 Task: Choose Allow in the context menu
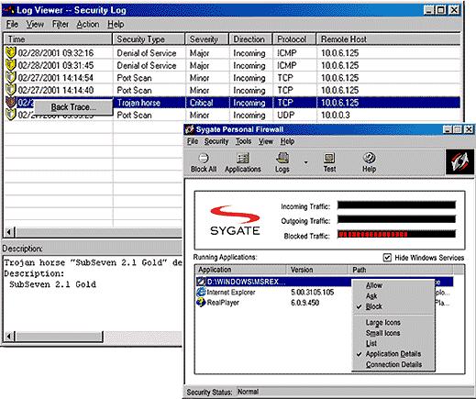(x=374, y=285)
